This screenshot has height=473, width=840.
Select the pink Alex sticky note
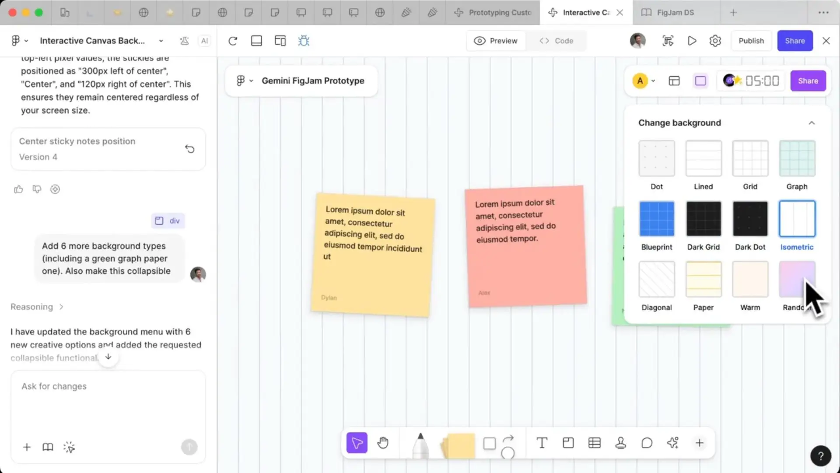[x=525, y=246]
